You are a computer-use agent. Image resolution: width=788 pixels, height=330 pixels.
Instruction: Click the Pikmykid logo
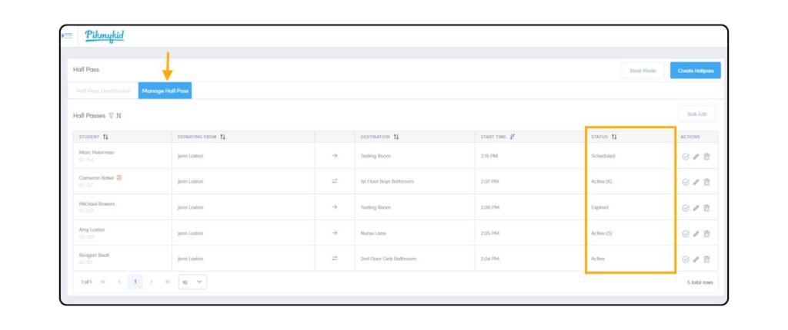(104, 36)
